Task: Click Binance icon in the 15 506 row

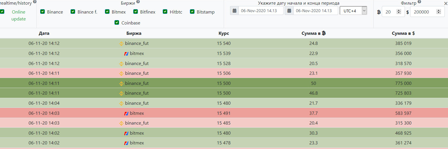Action: coord(121,73)
